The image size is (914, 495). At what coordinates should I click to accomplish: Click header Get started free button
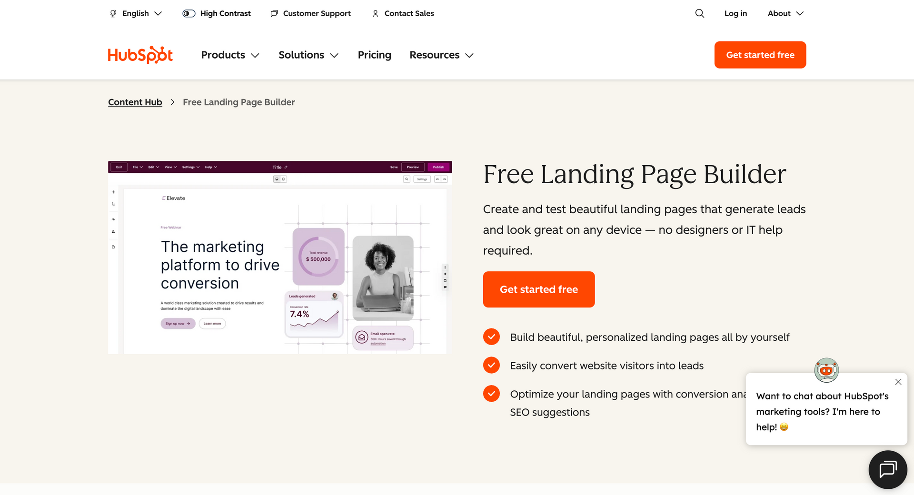tap(760, 55)
